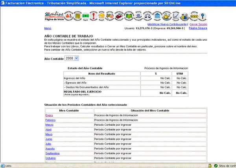Image resolution: width=236 pixels, height=168 pixels.
Task: Click the 'Ingresos del Año' row label
Action: pyautogui.click(x=74, y=78)
